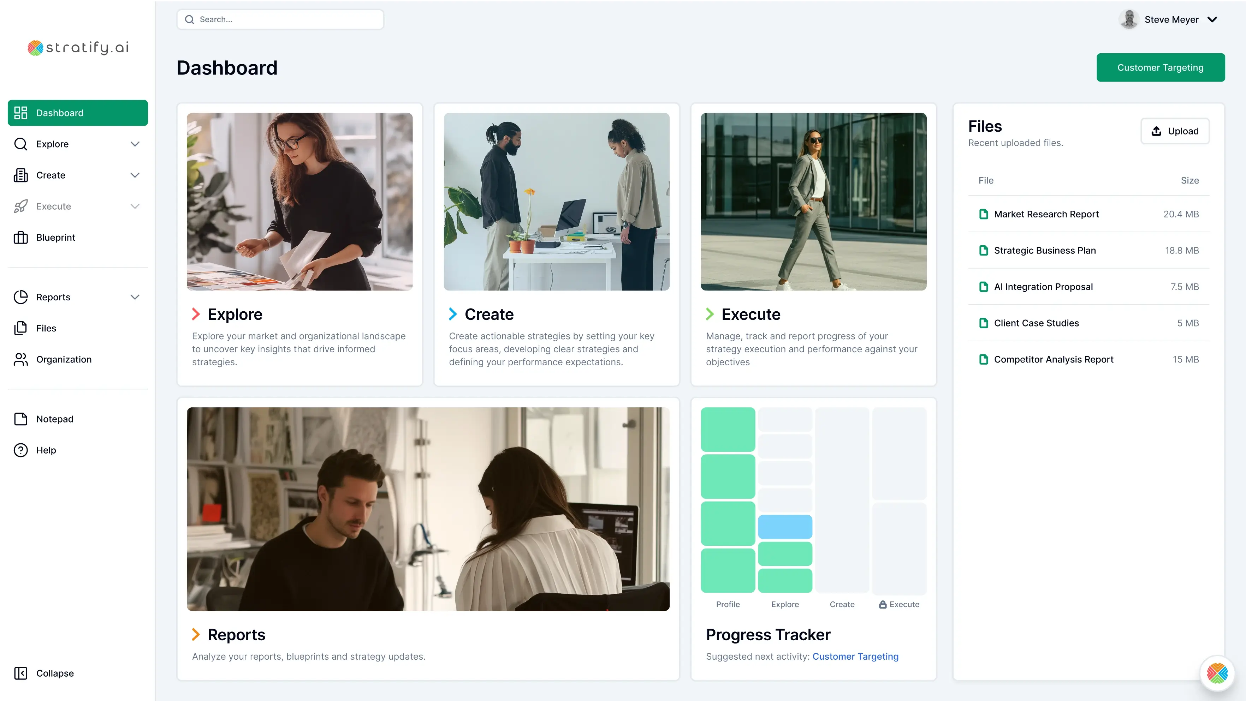Viewport: 1246px width, 701px height.
Task: Open Help via question mark icon
Action: pos(20,450)
